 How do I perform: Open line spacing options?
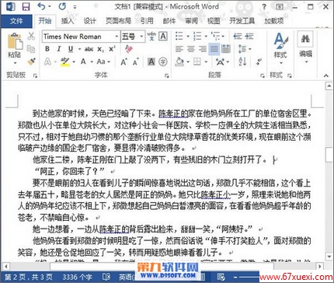pos(245,49)
